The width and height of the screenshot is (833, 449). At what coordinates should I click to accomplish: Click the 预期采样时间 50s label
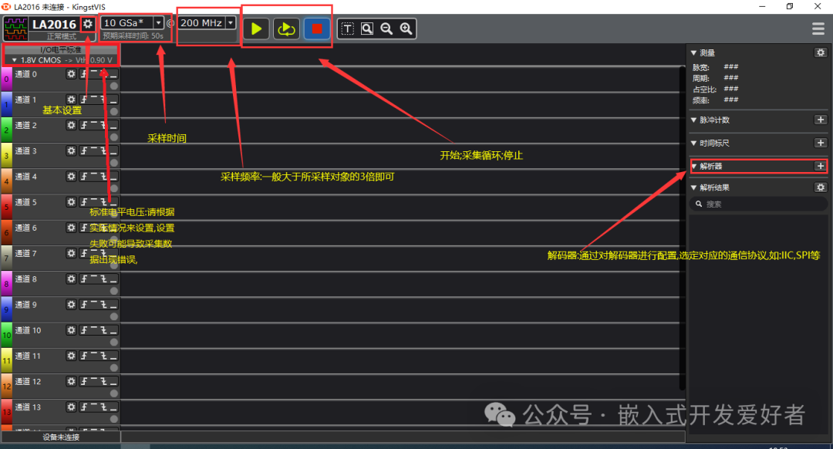click(x=133, y=35)
